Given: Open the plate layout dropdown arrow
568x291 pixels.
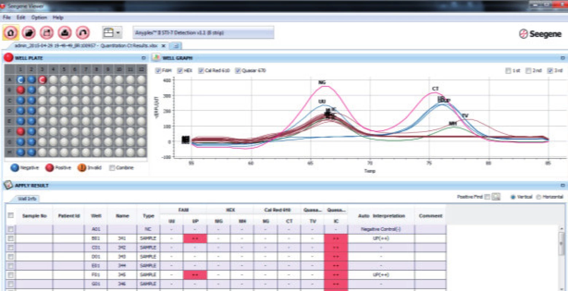Looking at the screenshot, I should (x=118, y=33).
